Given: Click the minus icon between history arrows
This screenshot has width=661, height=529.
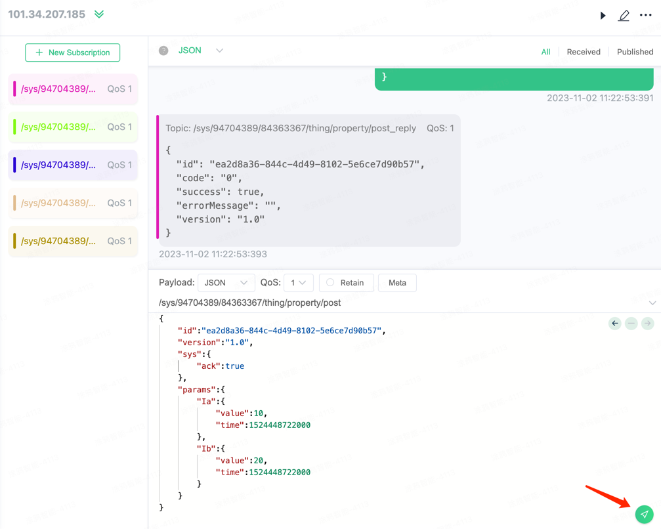Looking at the screenshot, I should coord(631,324).
